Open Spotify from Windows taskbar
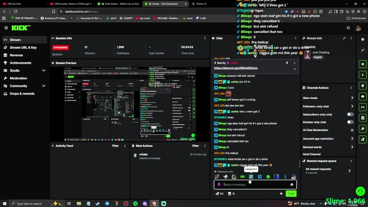 [x=135, y=204]
